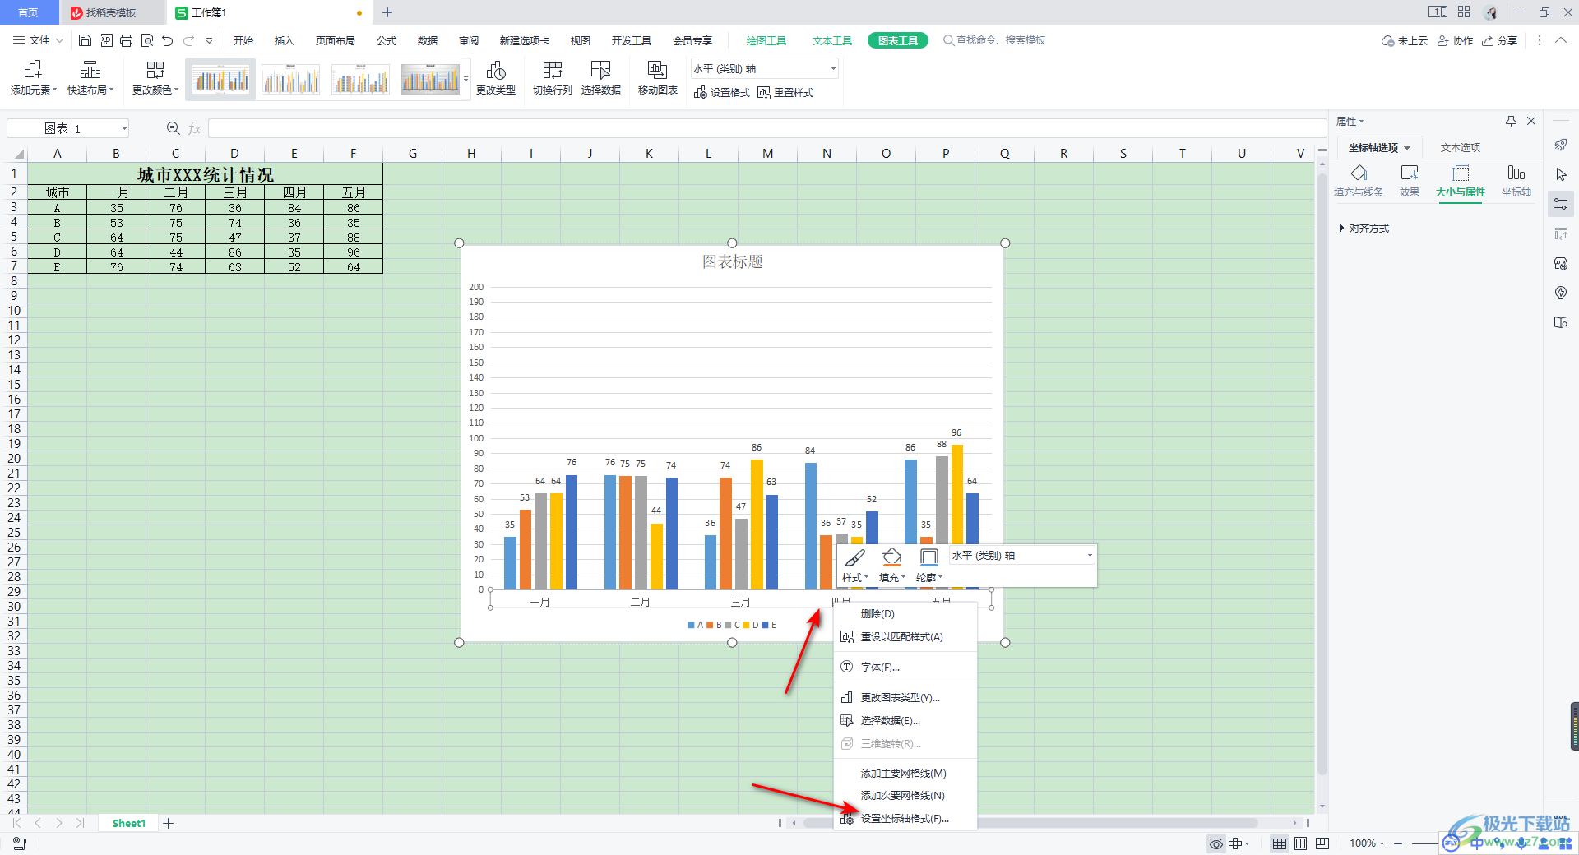This screenshot has width=1579, height=855.
Task: Click the Redo arrow icon
Action: click(x=189, y=40)
